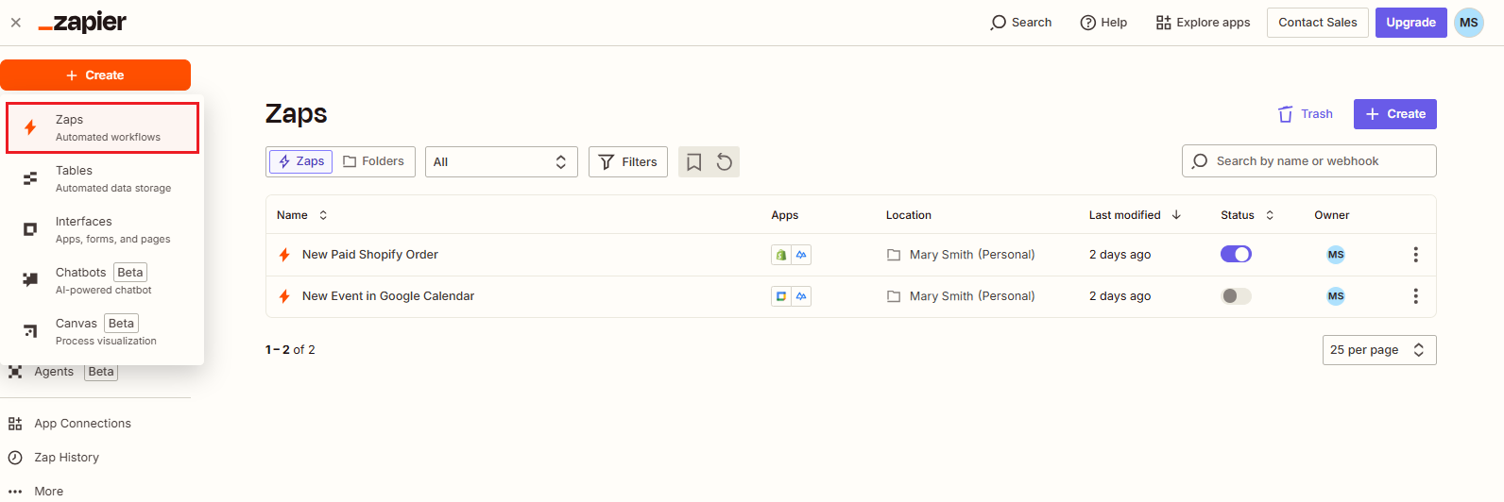Focus the Search by name or webhook field
This screenshot has height=502, width=1504.
click(x=1309, y=161)
